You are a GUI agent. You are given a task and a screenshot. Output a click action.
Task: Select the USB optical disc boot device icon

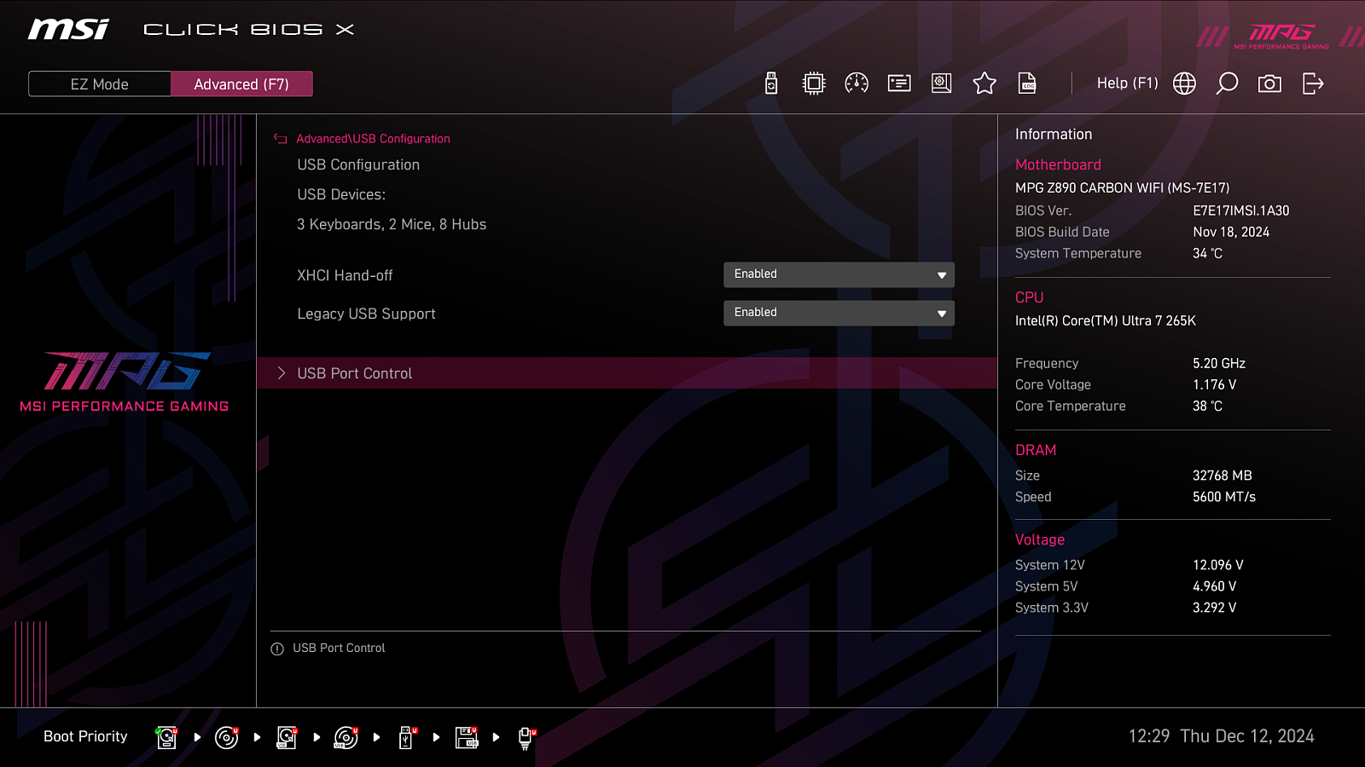tap(346, 737)
